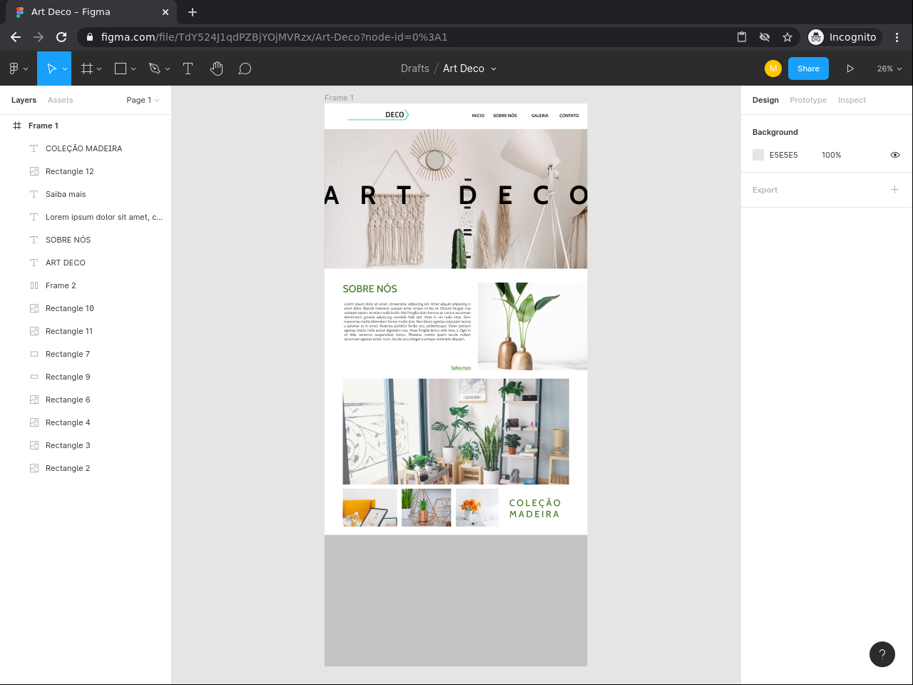Click the Rectangle 9 shape icon
Image resolution: width=913 pixels, height=685 pixels.
tap(34, 377)
